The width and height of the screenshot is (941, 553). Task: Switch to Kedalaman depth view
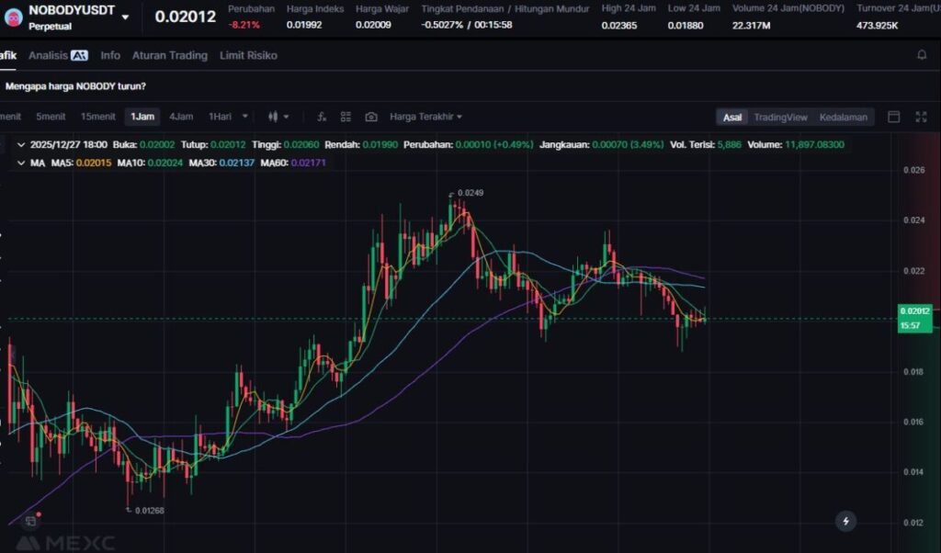[x=843, y=117]
